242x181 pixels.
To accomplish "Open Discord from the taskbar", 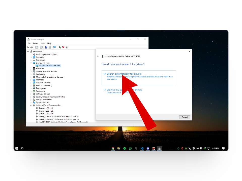I will point(148,148).
